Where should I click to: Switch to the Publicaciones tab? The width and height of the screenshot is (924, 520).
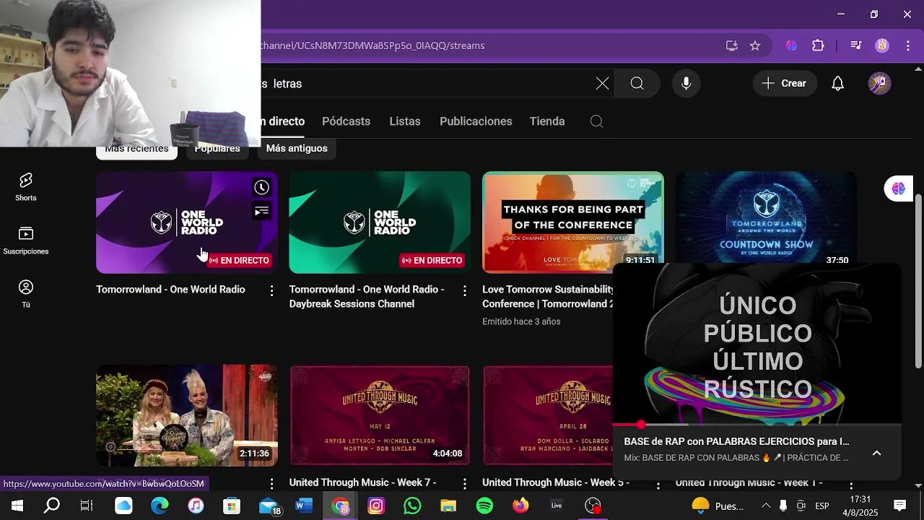[x=476, y=121]
